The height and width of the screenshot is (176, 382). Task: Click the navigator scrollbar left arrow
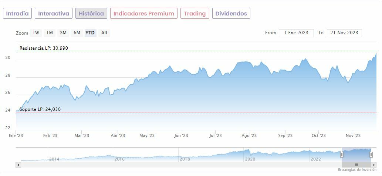18,165
